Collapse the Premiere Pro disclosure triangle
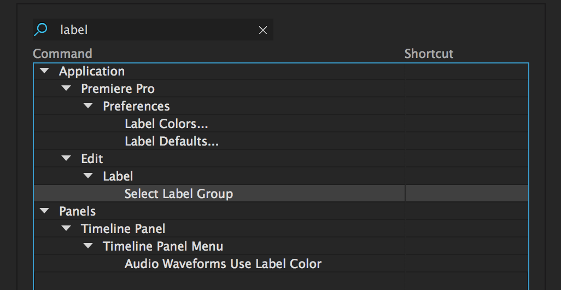The image size is (561, 290). point(66,88)
